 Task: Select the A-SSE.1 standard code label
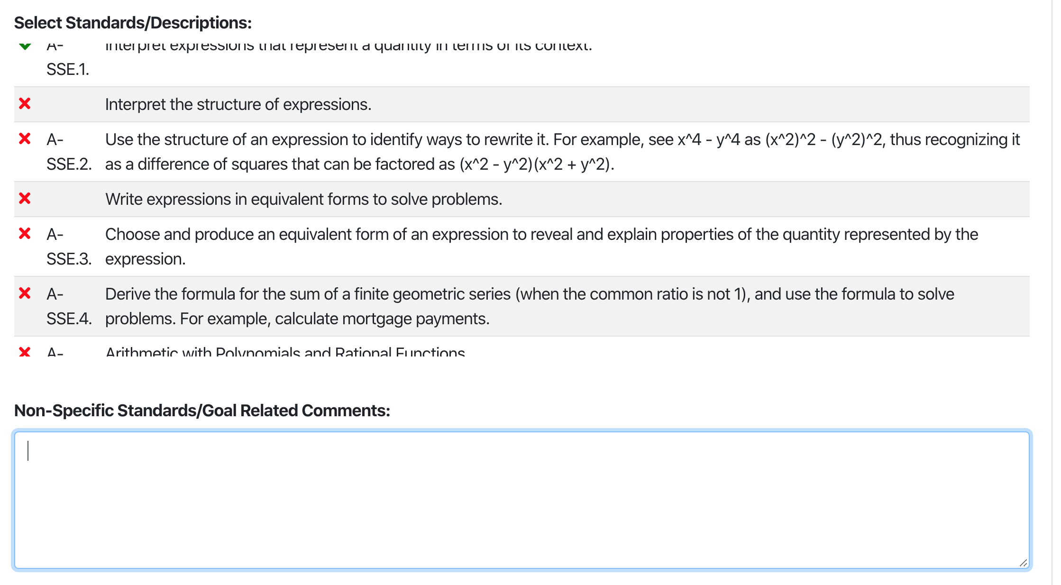click(67, 69)
